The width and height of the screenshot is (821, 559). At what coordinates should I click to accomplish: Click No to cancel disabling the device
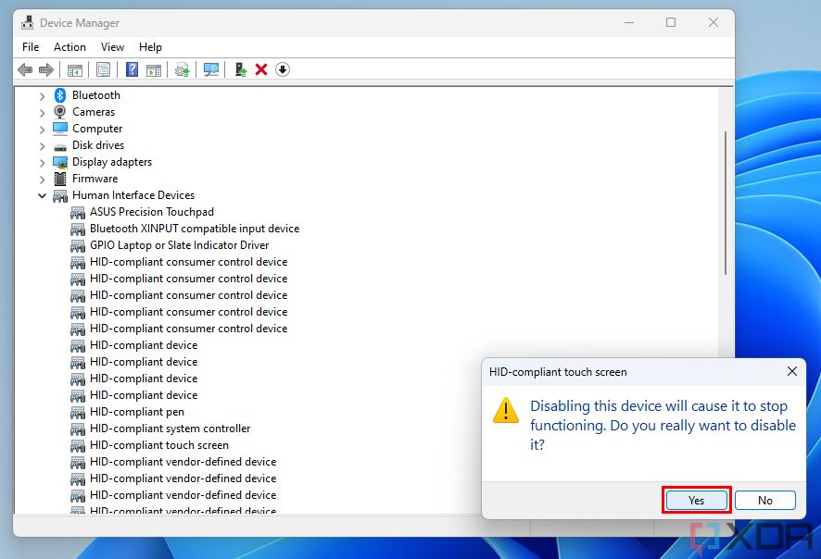(x=765, y=500)
